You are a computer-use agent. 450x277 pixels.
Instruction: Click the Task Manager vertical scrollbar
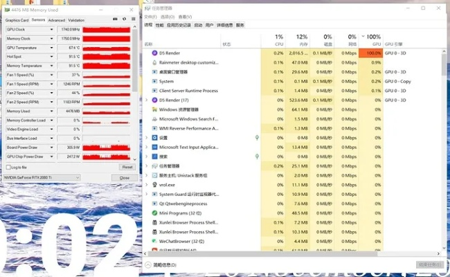443,138
